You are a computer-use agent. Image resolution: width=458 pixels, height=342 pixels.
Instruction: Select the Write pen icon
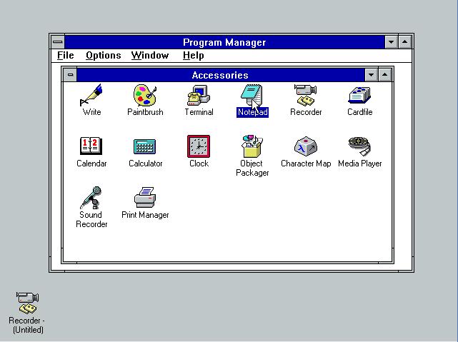click(91, 95)
